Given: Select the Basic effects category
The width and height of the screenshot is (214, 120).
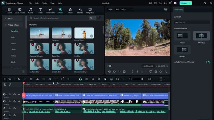Looking at the screenshot, I should tap(13, 37).
